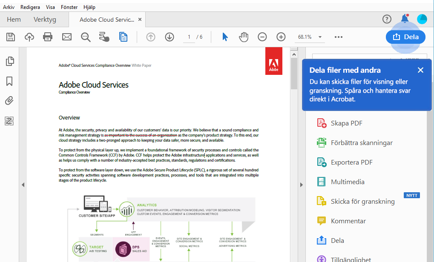Select the Hand tool in the toolbar

pos(243,37)
